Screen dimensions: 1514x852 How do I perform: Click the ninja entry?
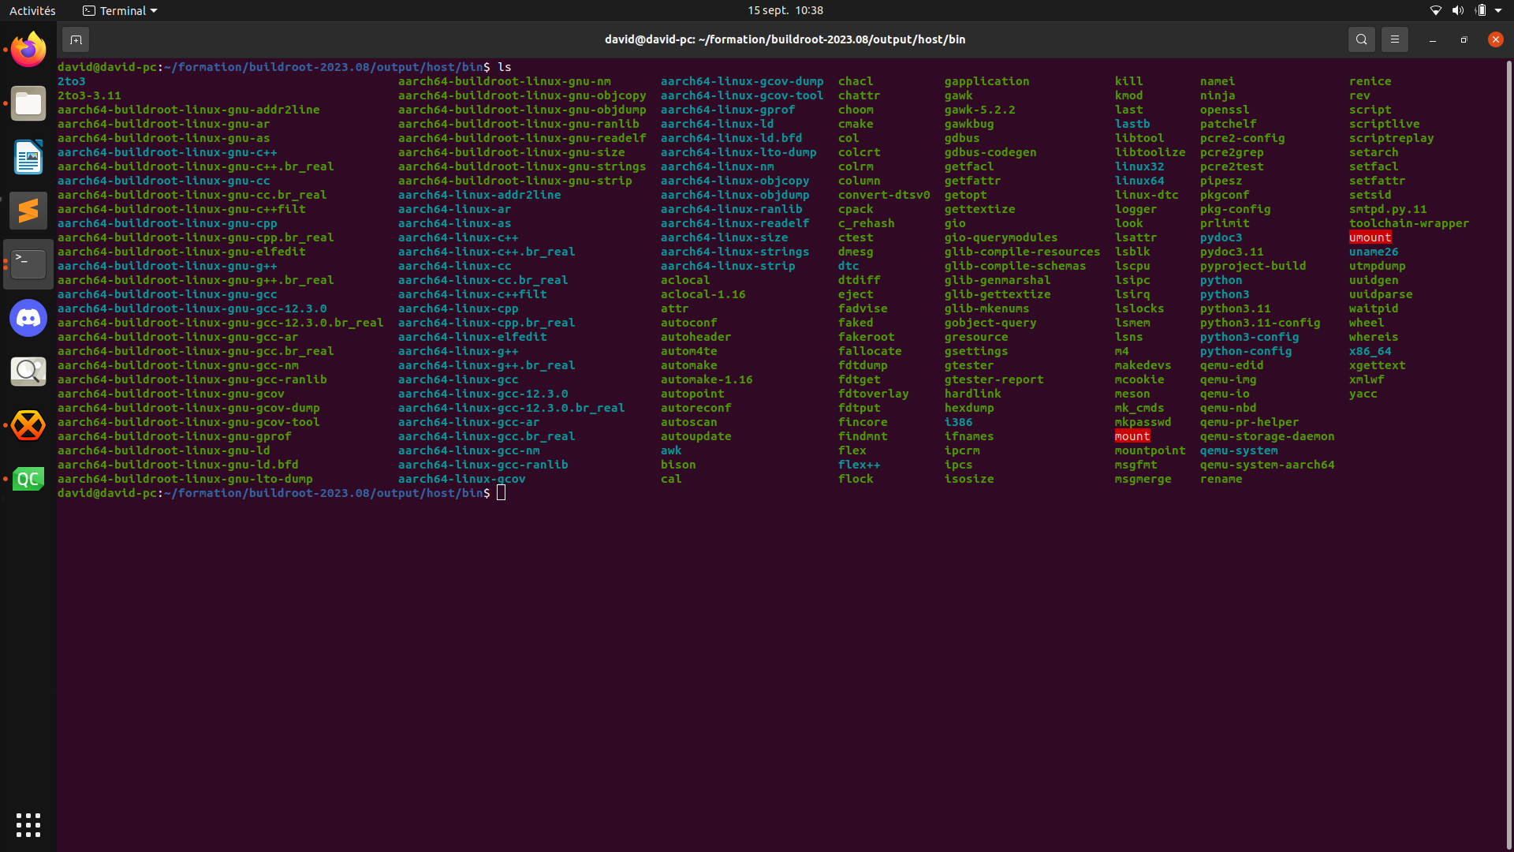1218,95
